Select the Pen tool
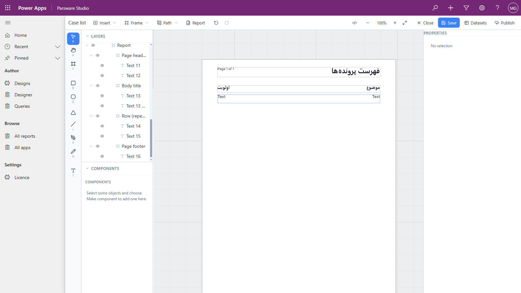The height and width of the screenshot is (293, 521). tap(73, 139)
